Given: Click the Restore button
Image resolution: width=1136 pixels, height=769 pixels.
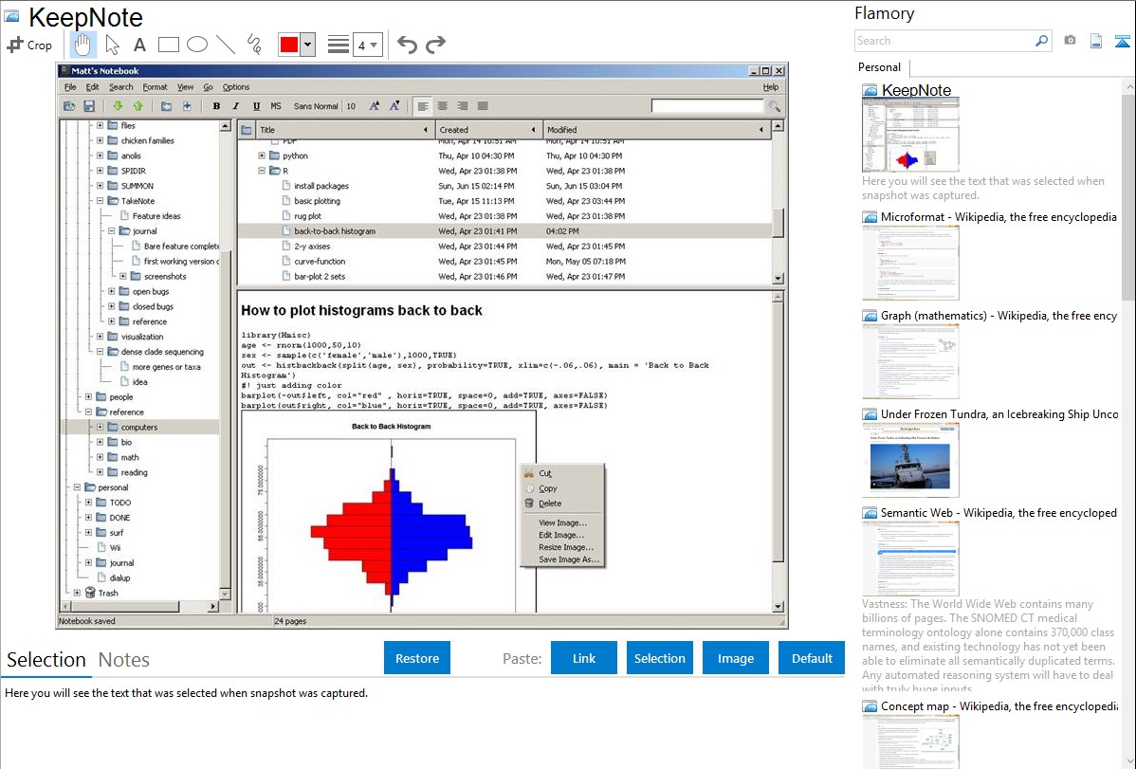Looking at the screenshot, I should coord(417,658).
